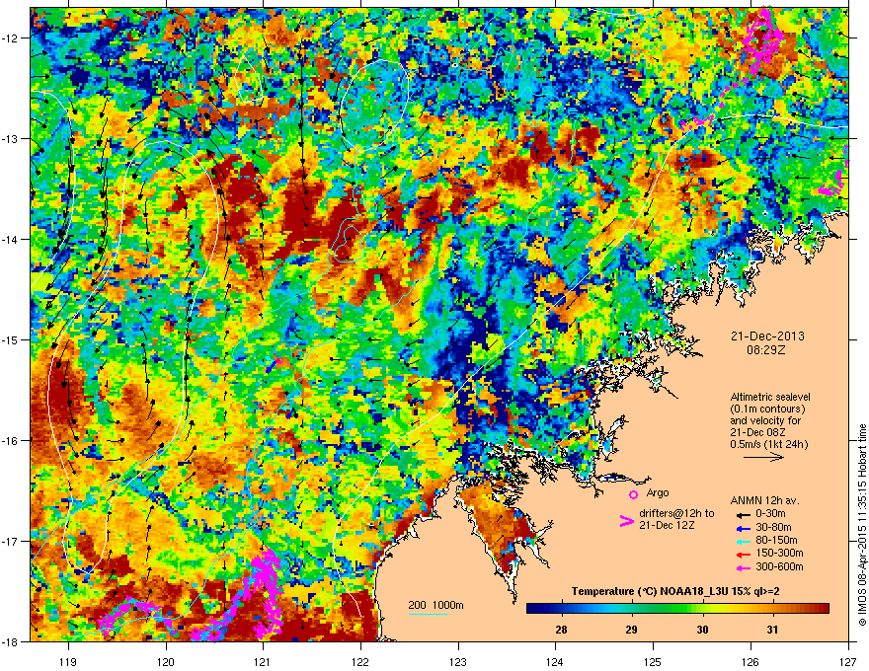Click the 'drifters@12h to' legend label

(676, 513)
